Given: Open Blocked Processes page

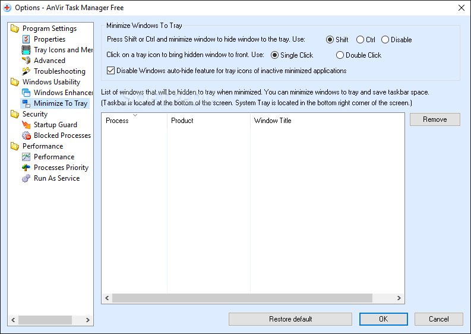Looking at the screenshot, I should click(x=62, y=136).
